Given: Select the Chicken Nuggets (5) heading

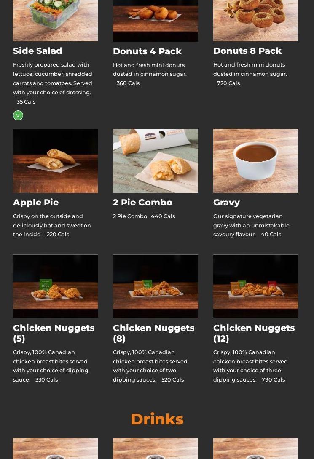Looking at the screenshot, I should [54, 333].
